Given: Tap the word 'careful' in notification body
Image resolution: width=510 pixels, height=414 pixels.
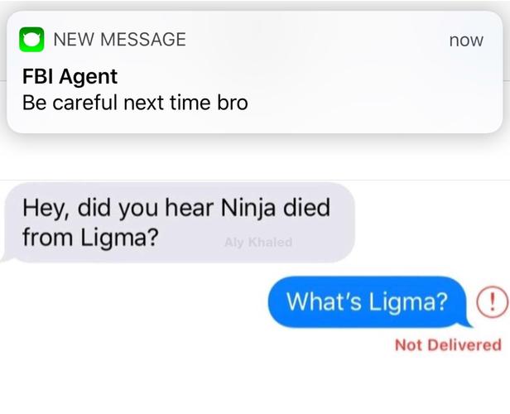Looking at the screenshot, I should tap(84, 103).
